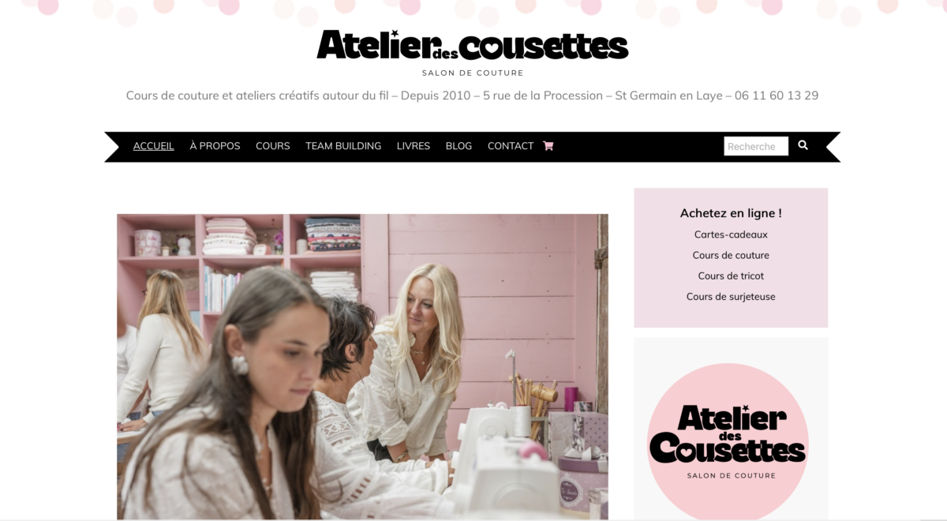Follow the Cartes-cadeaux link
The image size is (947, 521).
731,234
